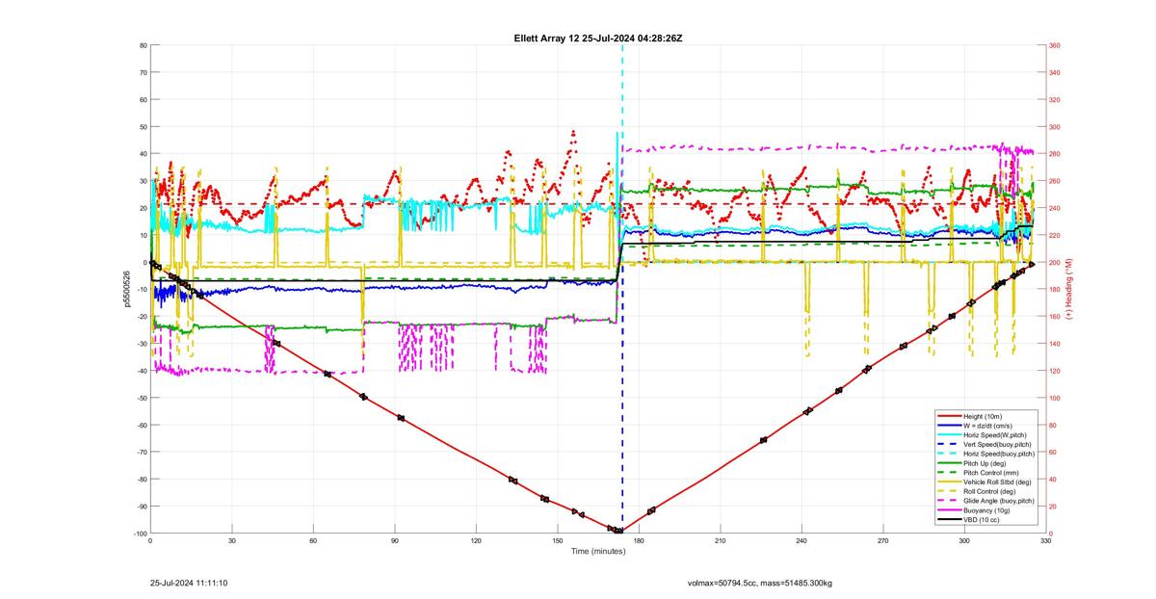Click the '240' tick on the time axis

tap(801, 541)
